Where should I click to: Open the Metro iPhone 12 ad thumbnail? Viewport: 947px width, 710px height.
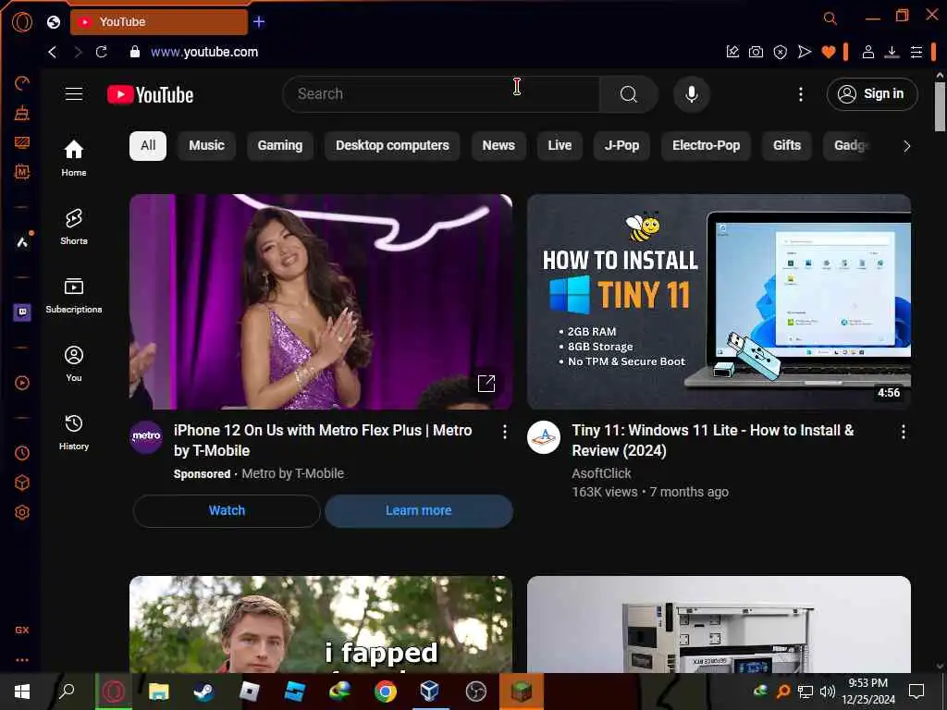coord(321,301)
